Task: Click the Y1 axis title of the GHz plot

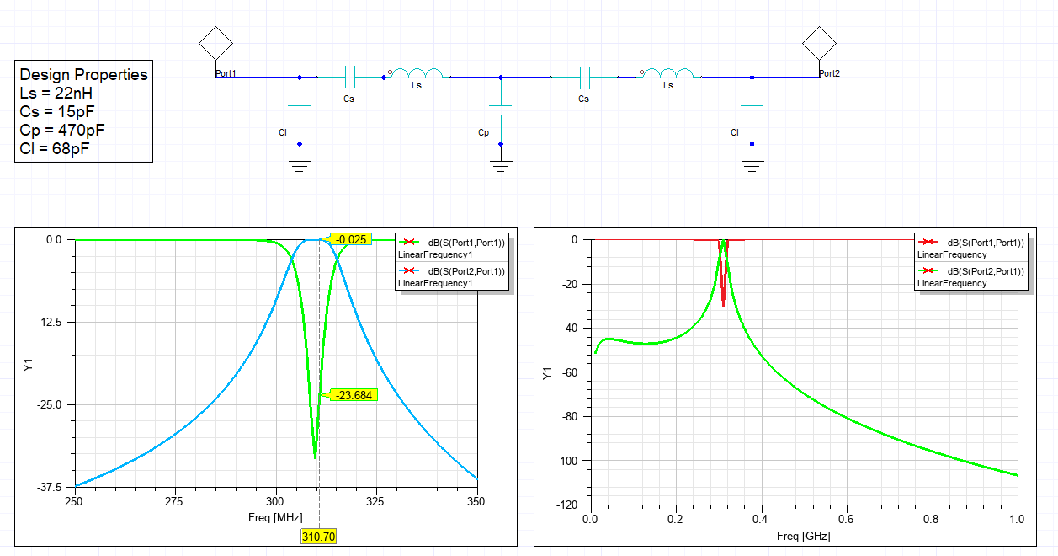Action: click(x=547, y=372)
